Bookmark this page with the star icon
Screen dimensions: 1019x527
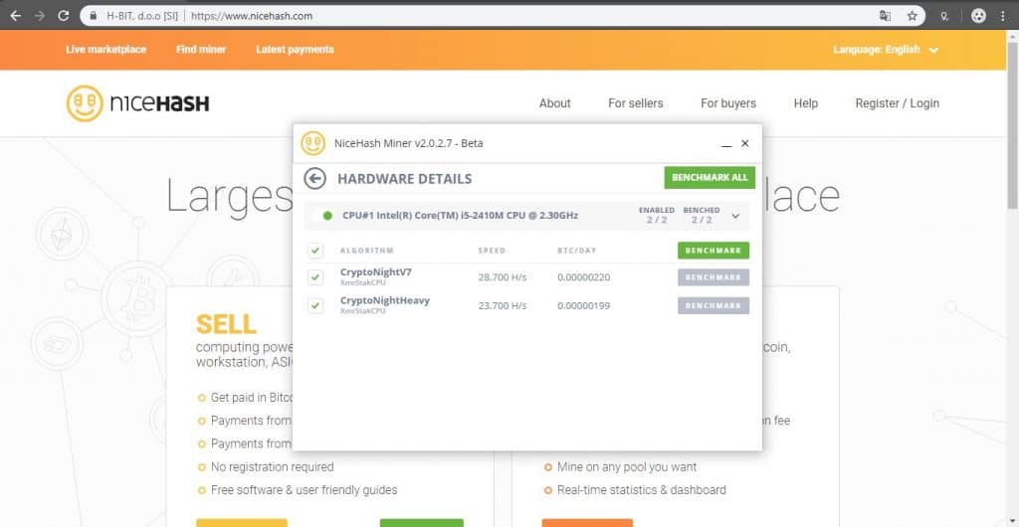[x=913, y=16]
